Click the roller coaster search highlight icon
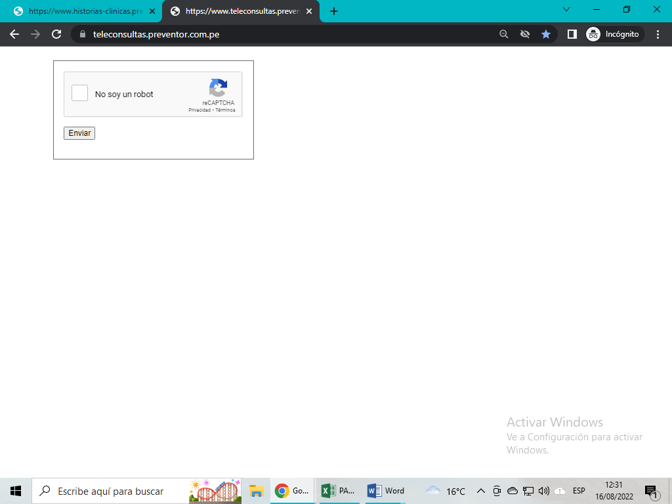The image size is (672, 504). [215, 491]
